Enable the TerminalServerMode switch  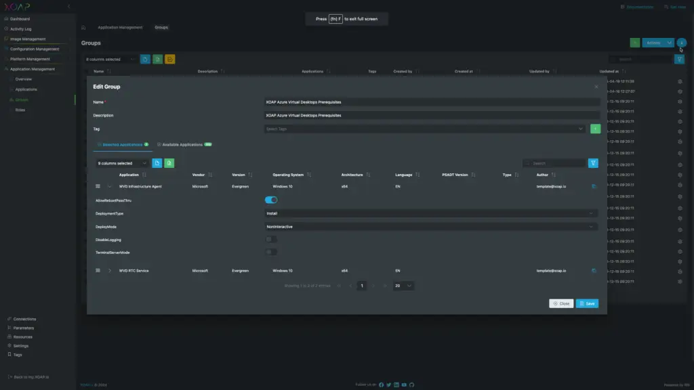pyautogui.click(x=271, y=252)
